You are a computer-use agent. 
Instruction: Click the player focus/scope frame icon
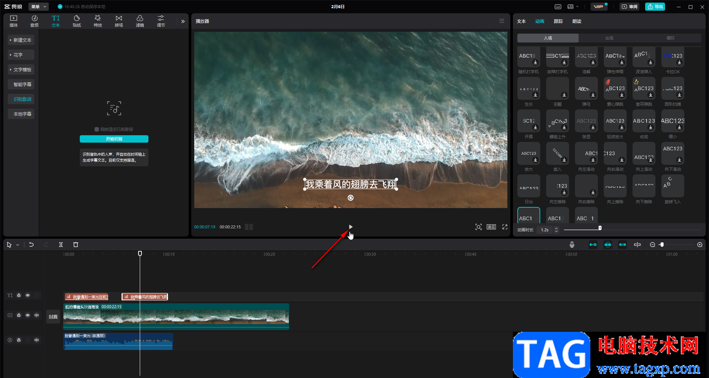pos(479,227)
